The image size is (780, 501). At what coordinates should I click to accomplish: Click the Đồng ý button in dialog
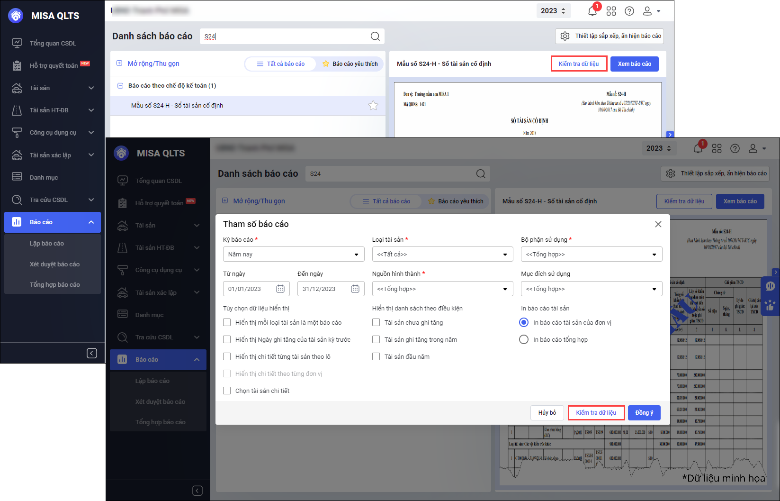pyautogui.click(x=644, y=413)
